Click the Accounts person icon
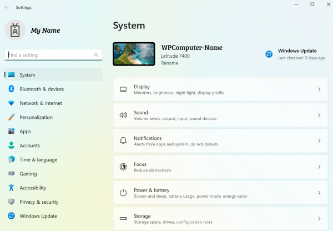 [11, 145]
